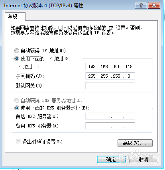Focus the 首选 DNS 服务器 field
This screenshot has height=170, width=165.
tap(110, 116)
